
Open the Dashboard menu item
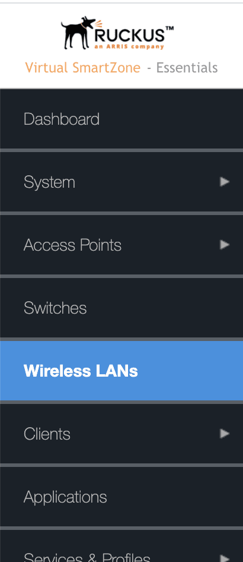(x=121, y=119)
